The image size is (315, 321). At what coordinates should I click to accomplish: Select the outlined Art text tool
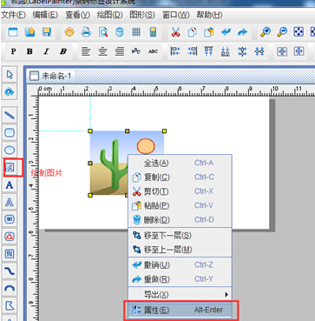pos(10,202)
